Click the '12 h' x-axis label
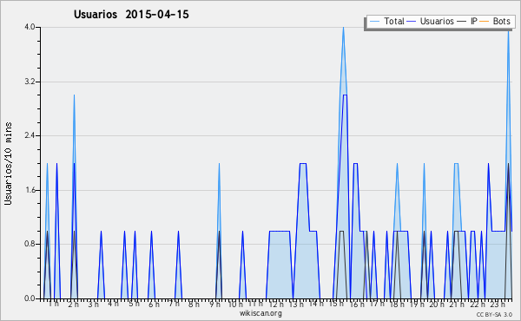This screenshot has width=521, height=321. (x=276, y=304)
